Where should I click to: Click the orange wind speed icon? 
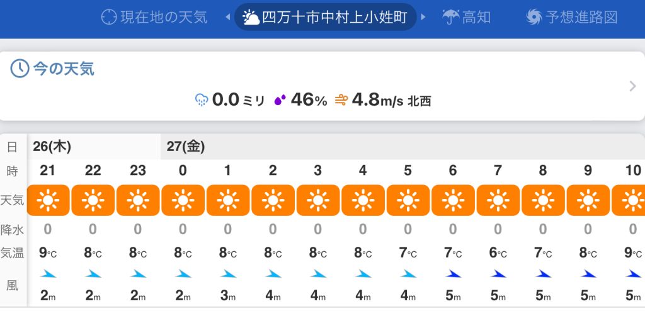point(341,99)
